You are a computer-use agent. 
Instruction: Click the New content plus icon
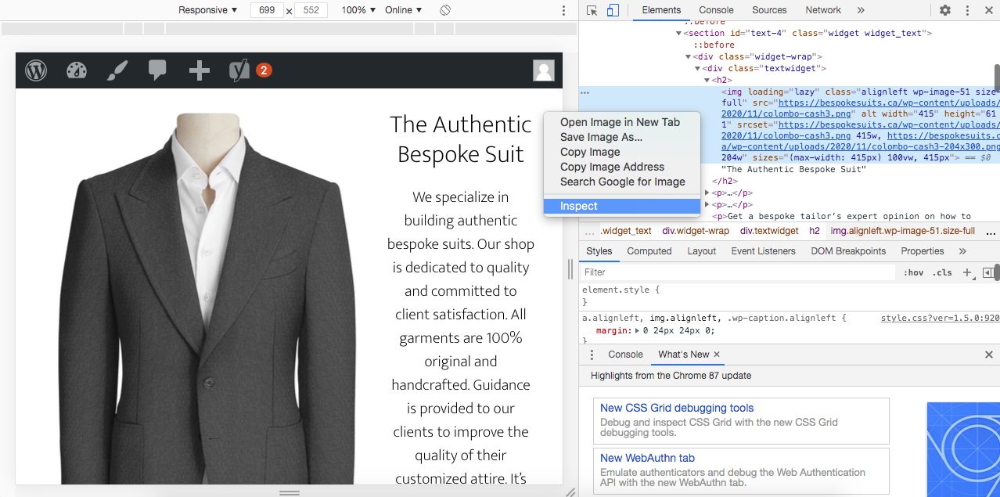click(x=199, y=70)
